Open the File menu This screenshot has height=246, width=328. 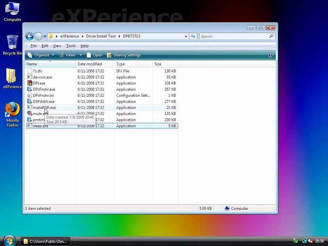tap(33, 46)
